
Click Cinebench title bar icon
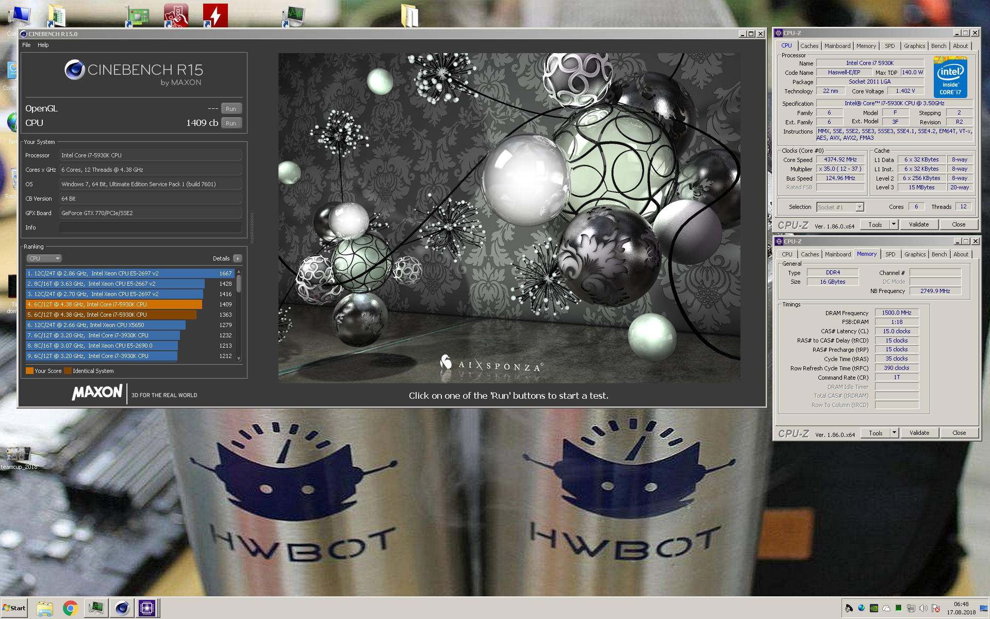click(x=23, y=34)
